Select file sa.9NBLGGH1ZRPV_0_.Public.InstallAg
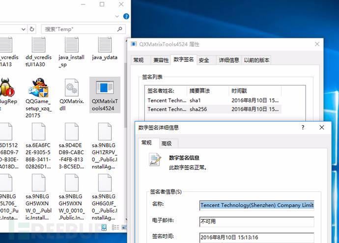Image resolution: width=339 pixels, height=243 pixels. (x=105, y=146)
